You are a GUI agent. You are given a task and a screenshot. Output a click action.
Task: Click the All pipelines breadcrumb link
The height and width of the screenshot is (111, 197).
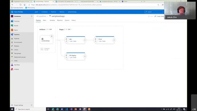coord(41,16)
